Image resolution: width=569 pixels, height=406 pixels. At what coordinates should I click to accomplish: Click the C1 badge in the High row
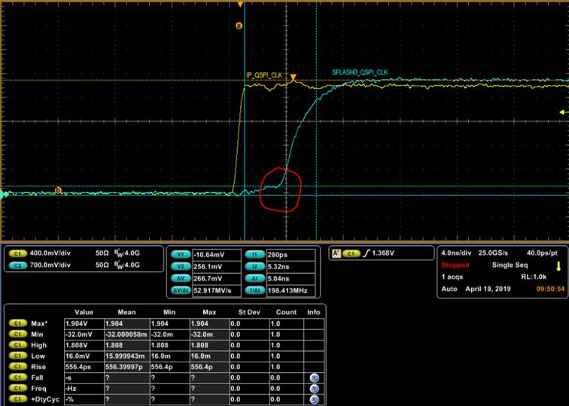click(18, 345)
